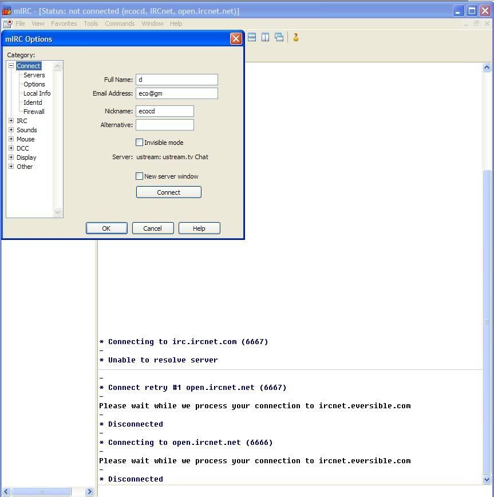
Task: Open the Help menu in the menu bar
Action: 176,23
